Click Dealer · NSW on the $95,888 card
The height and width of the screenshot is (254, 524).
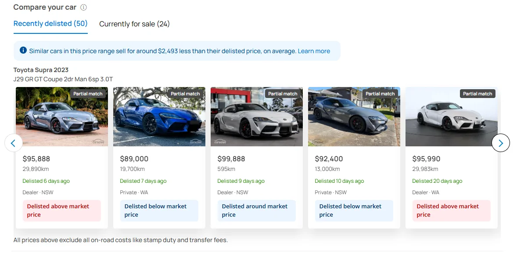pyautogui.click(x=38, y=192)
